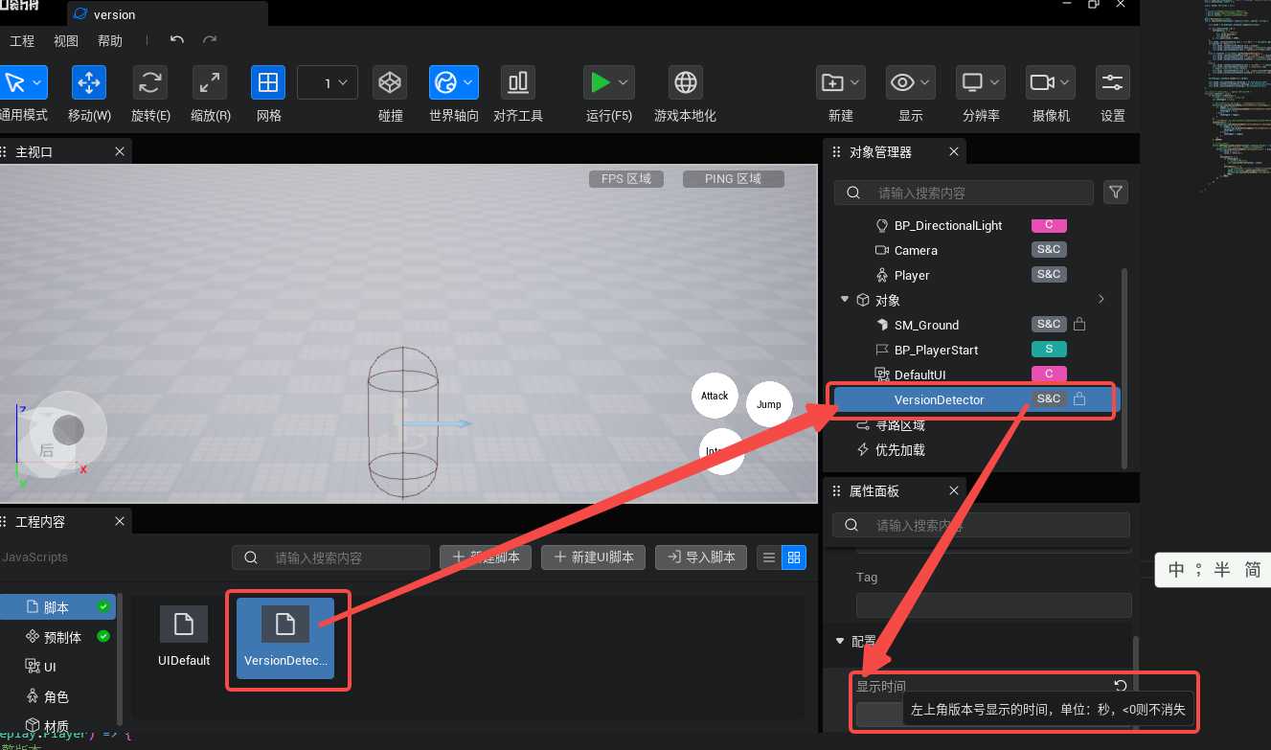
Task: Click the 新建UI脚本 button
Action: coord(593,557)
